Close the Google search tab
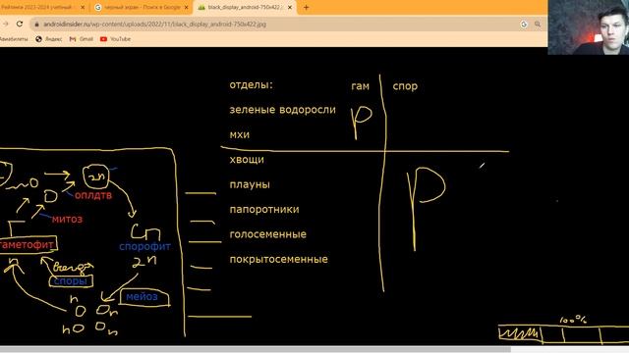629x353 pixels. [186, 7]
